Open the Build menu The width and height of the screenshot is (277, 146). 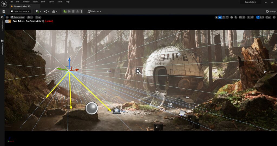click(x=43, y=2)
